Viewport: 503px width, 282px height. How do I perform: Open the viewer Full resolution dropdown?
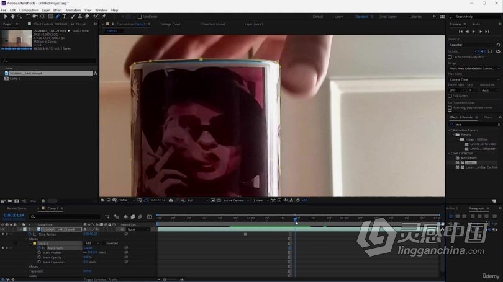(197, 200)
